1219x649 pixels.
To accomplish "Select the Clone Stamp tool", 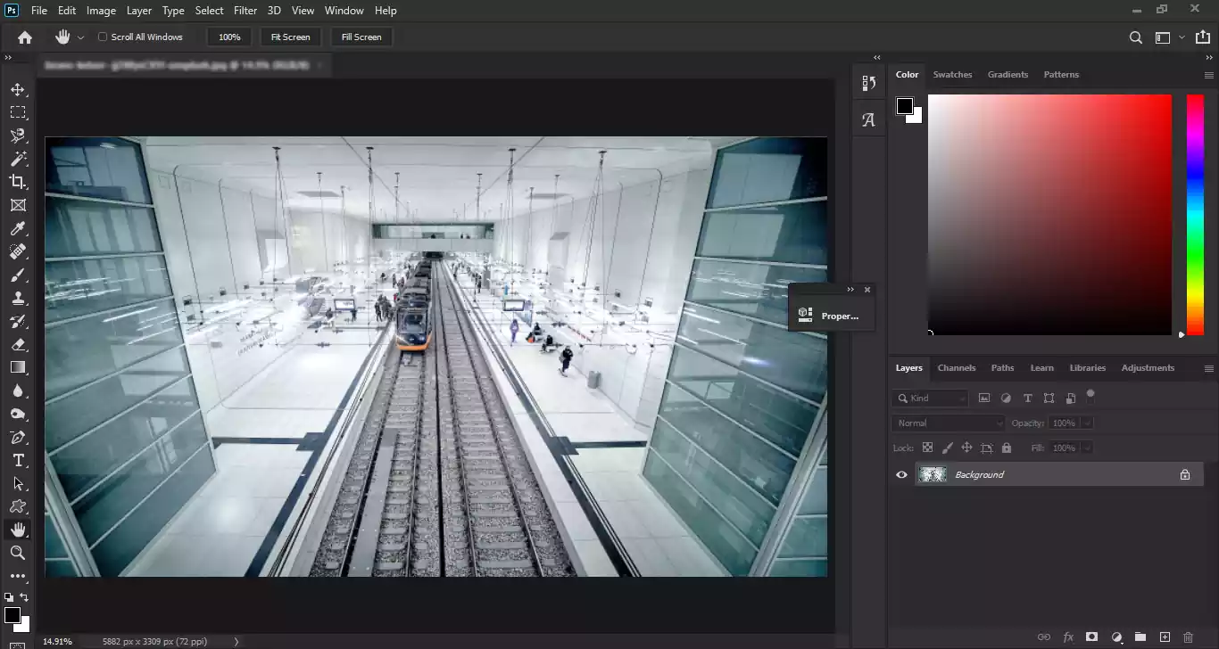I will point(18,298).
